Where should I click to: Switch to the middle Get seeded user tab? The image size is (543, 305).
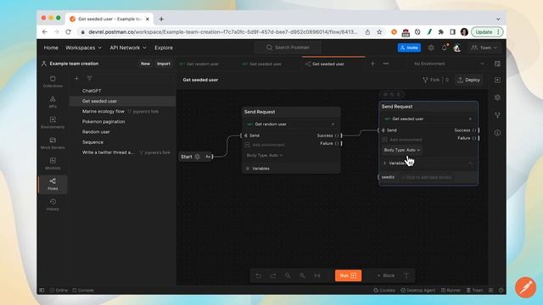tap(266, 64)
